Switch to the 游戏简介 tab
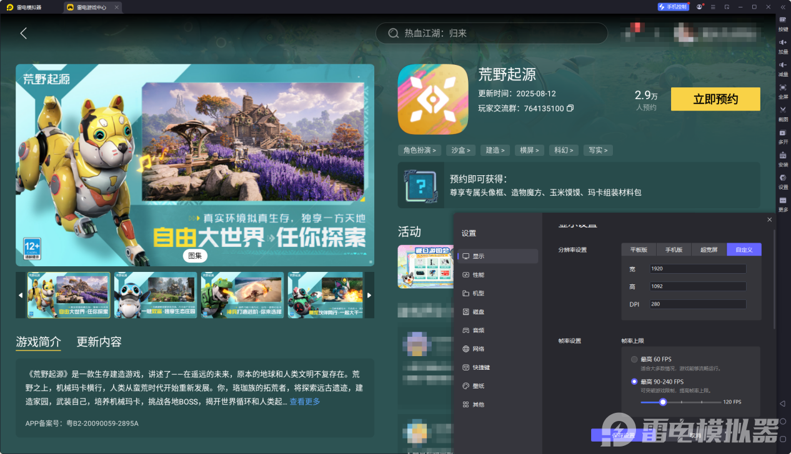This screenshot has height=454, width=791. pos(39,342)
